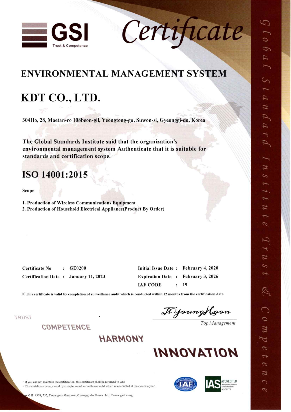Click the Suwon-si company address line

pos(114,120)
